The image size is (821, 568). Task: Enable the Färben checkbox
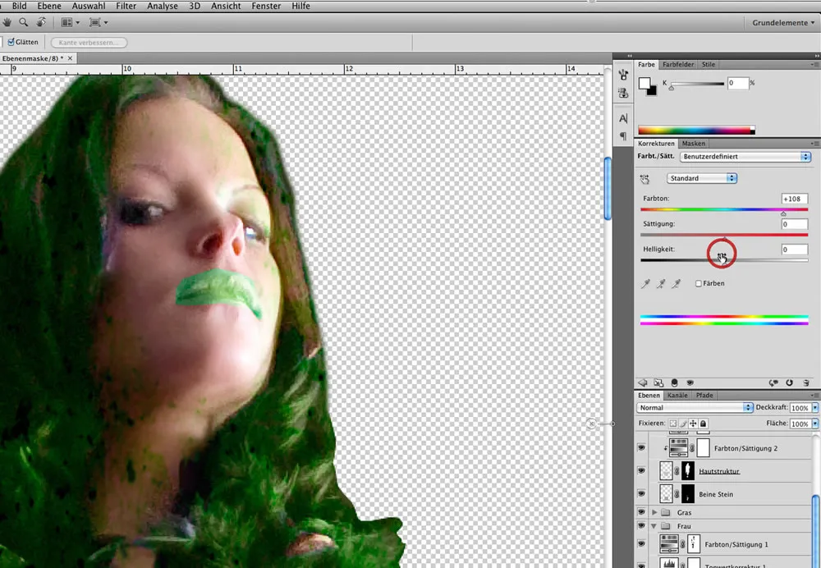pos(699,283)
